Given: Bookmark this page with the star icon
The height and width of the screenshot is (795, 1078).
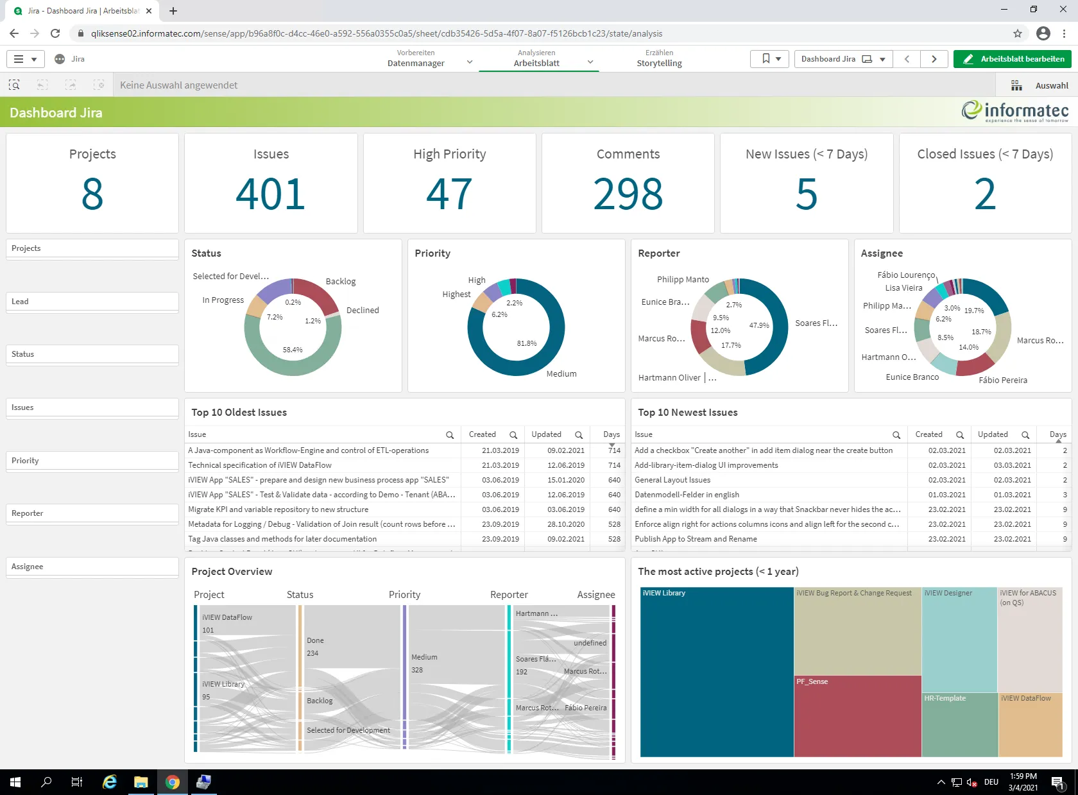Looking at the screenshot, I should pyautogui.click(x=1018, y=33).
